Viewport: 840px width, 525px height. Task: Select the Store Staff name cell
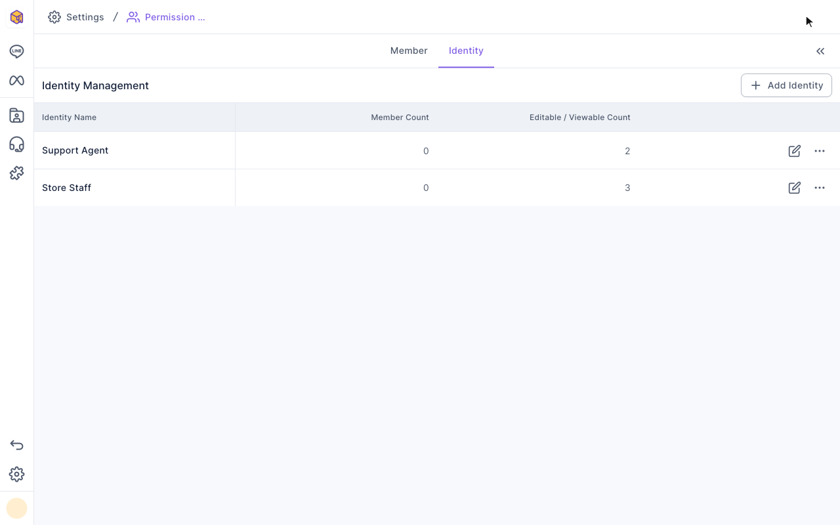(x=135, y=188)
